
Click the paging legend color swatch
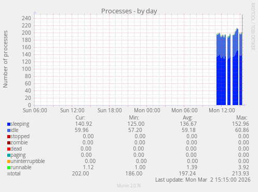[9, 155]
